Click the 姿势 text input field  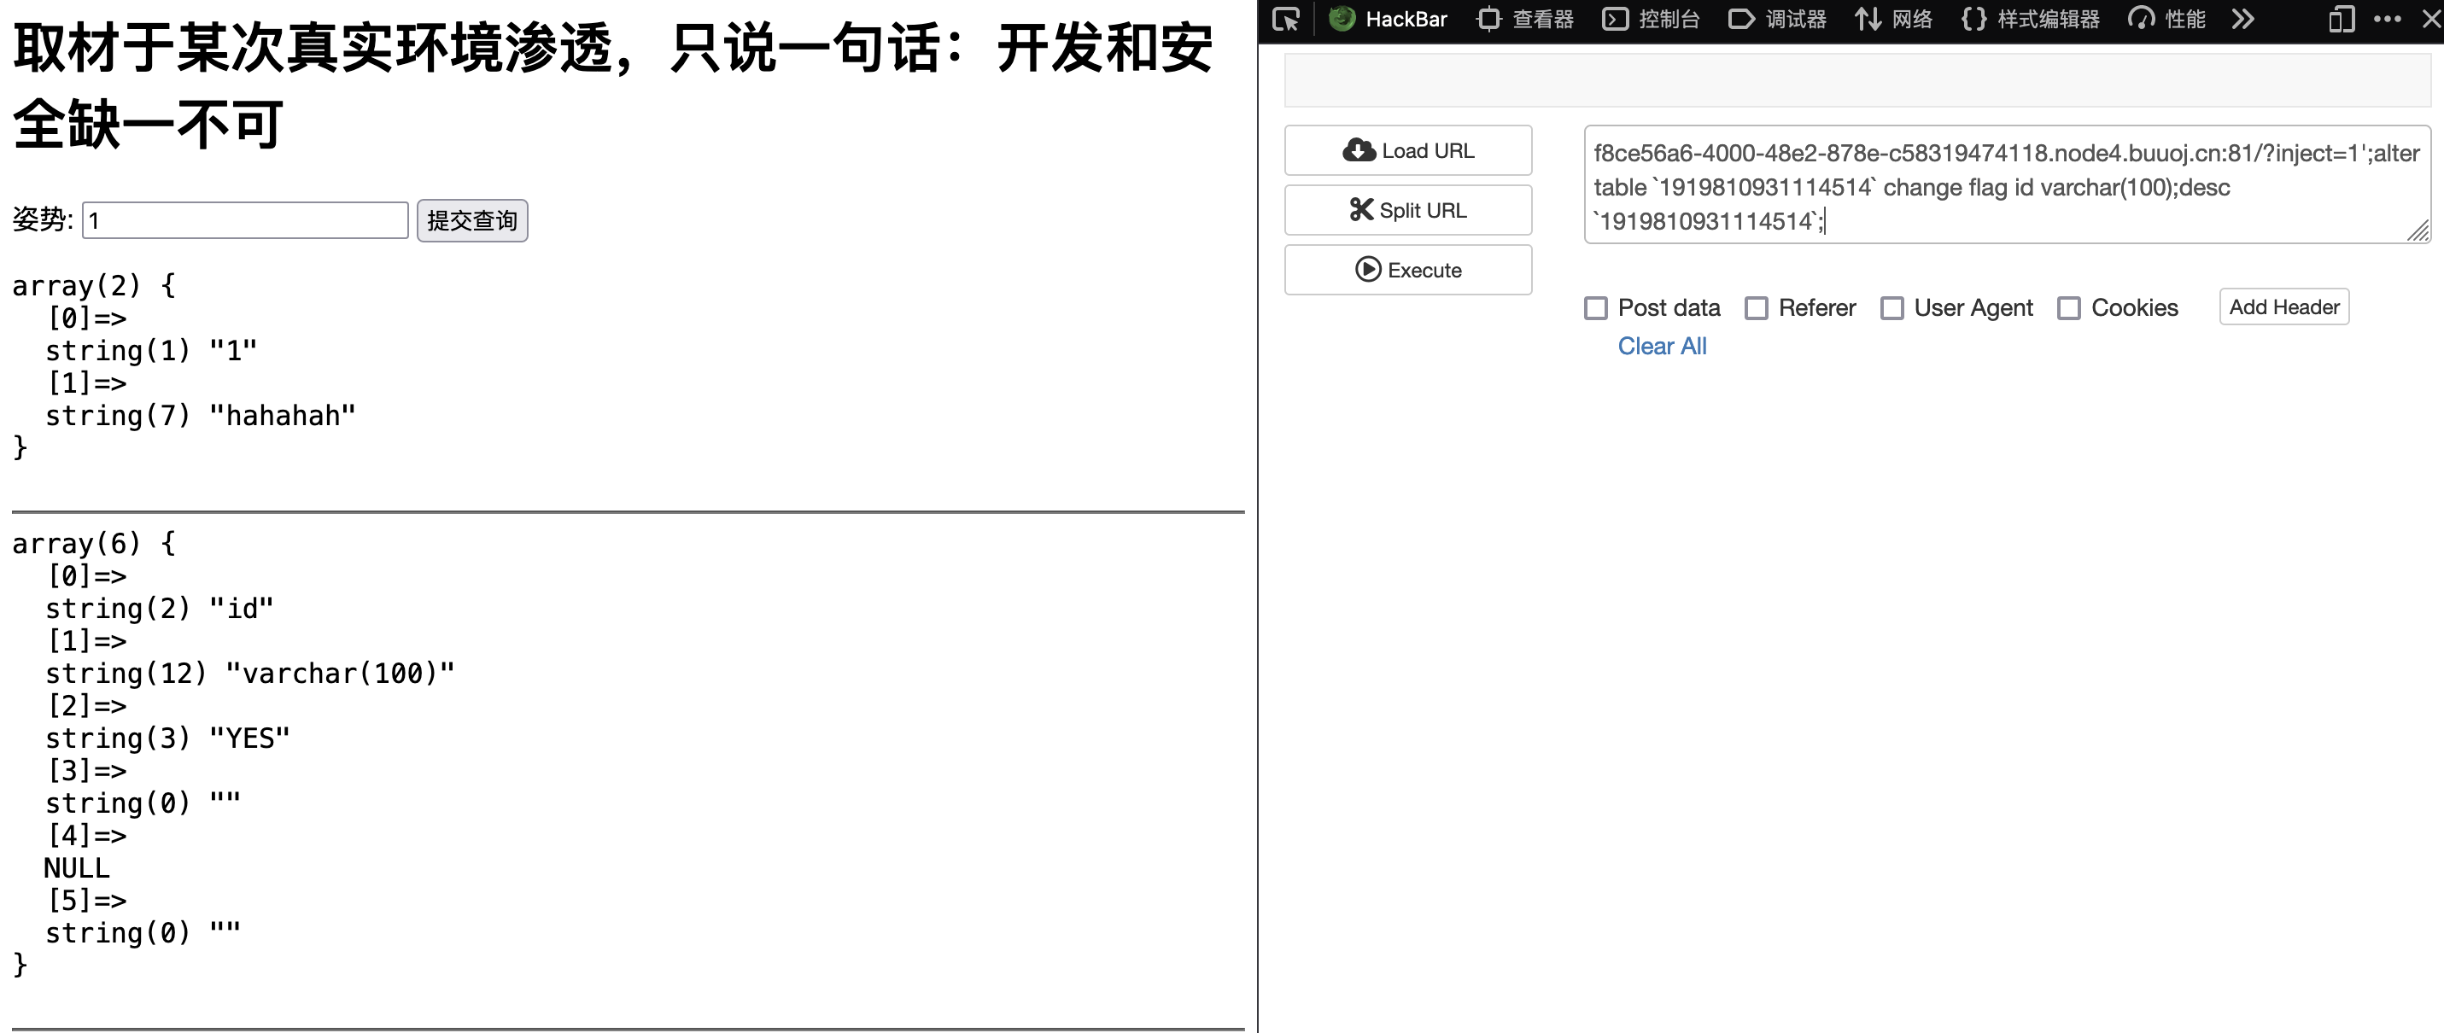pyautogui.click(x=245, y=221)
